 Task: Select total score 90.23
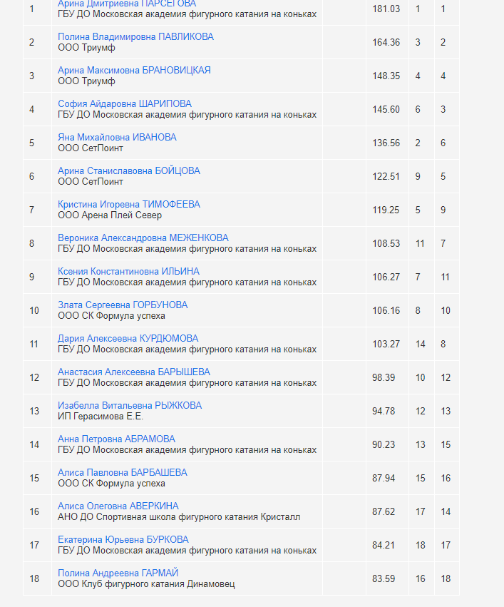(384, 445)
